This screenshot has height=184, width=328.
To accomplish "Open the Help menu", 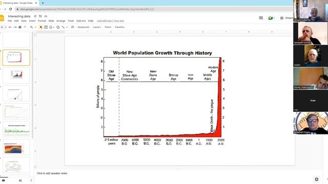I will click(x=91, y=21).
